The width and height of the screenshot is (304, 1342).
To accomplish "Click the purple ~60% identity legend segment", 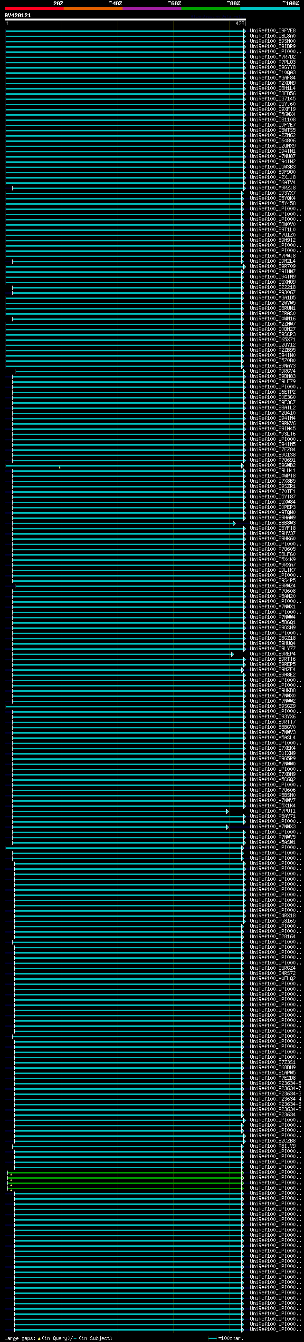I will click(x=152, y=9).
